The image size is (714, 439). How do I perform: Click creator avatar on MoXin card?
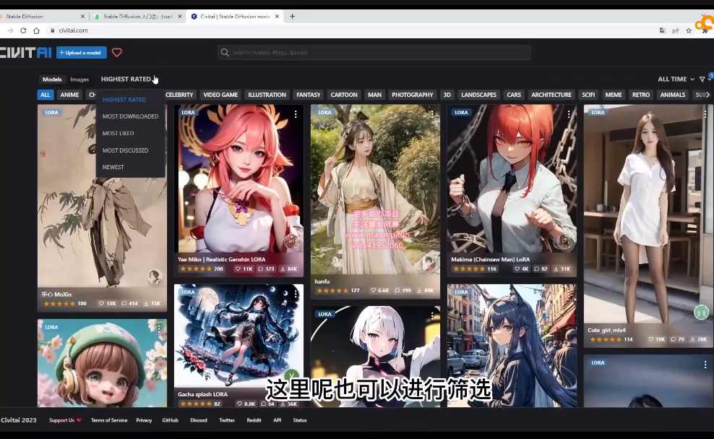(x=155, y=276)
